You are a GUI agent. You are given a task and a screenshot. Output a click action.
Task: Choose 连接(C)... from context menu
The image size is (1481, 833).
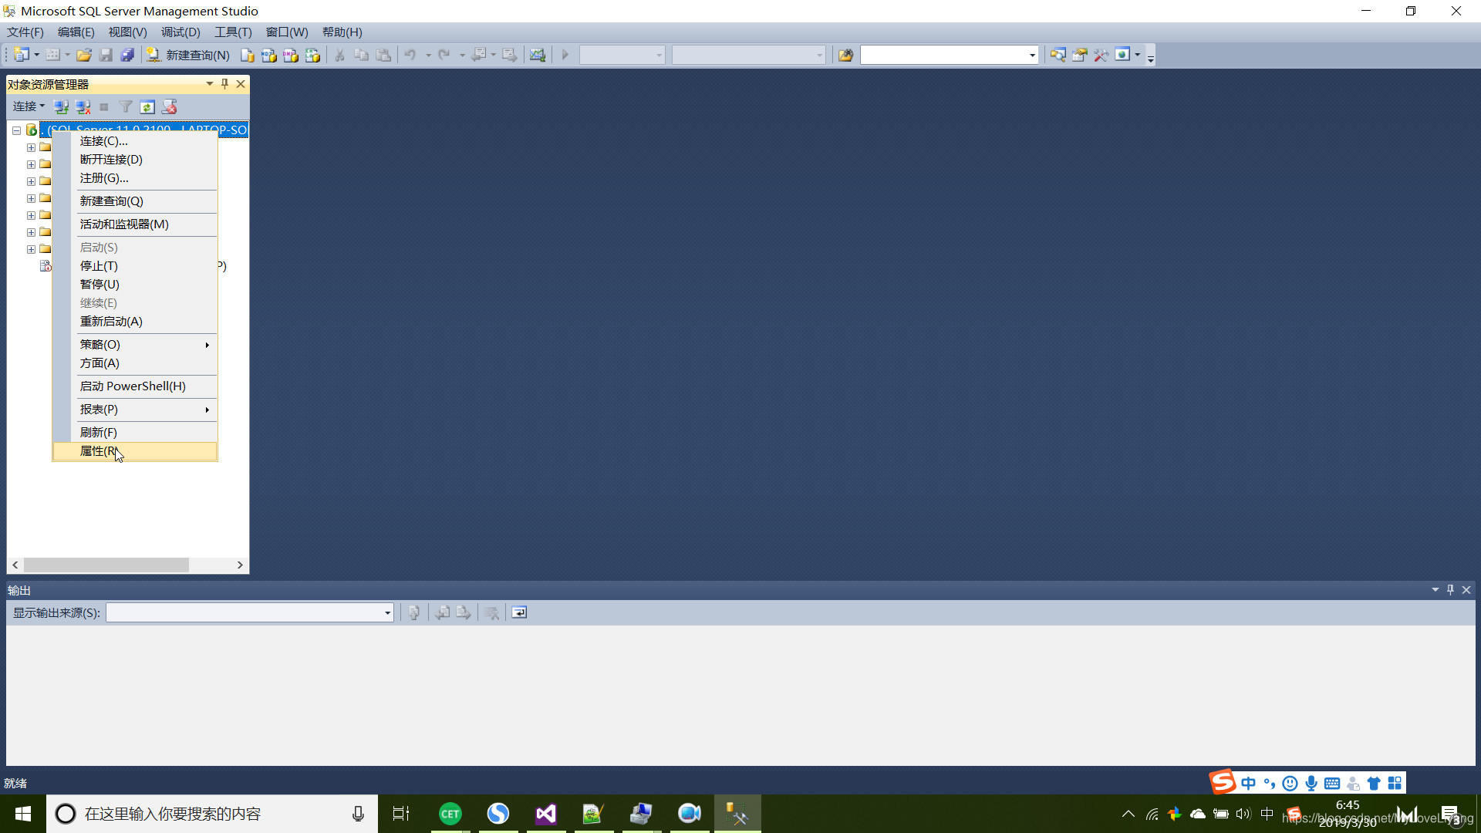[x=134, y=141]
